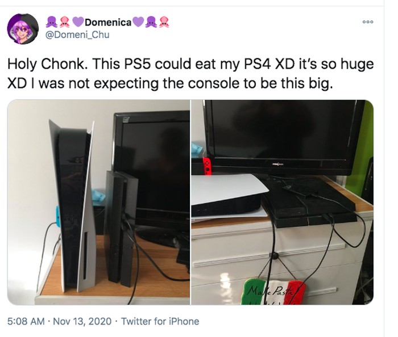Click the first purple octopus emoji

[52, 22]
